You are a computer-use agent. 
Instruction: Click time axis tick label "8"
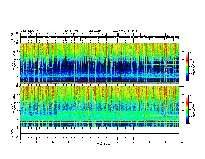150,142
